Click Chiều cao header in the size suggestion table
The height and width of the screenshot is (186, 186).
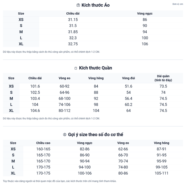(43, 143)
